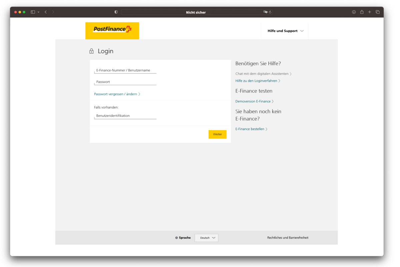Click the lock icon beside Login
Screen dimensions: 400x267
[91, 51]
